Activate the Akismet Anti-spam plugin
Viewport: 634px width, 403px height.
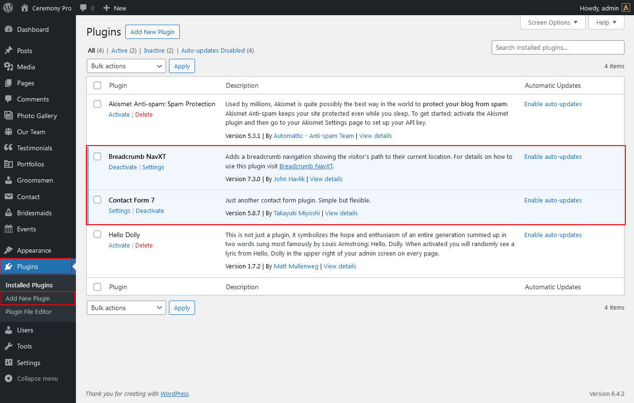[x=119, y=114]
